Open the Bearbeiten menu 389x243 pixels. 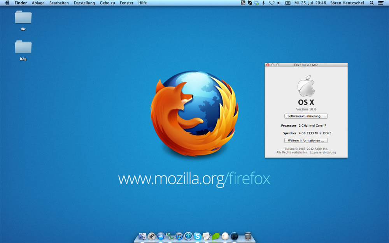59,3
